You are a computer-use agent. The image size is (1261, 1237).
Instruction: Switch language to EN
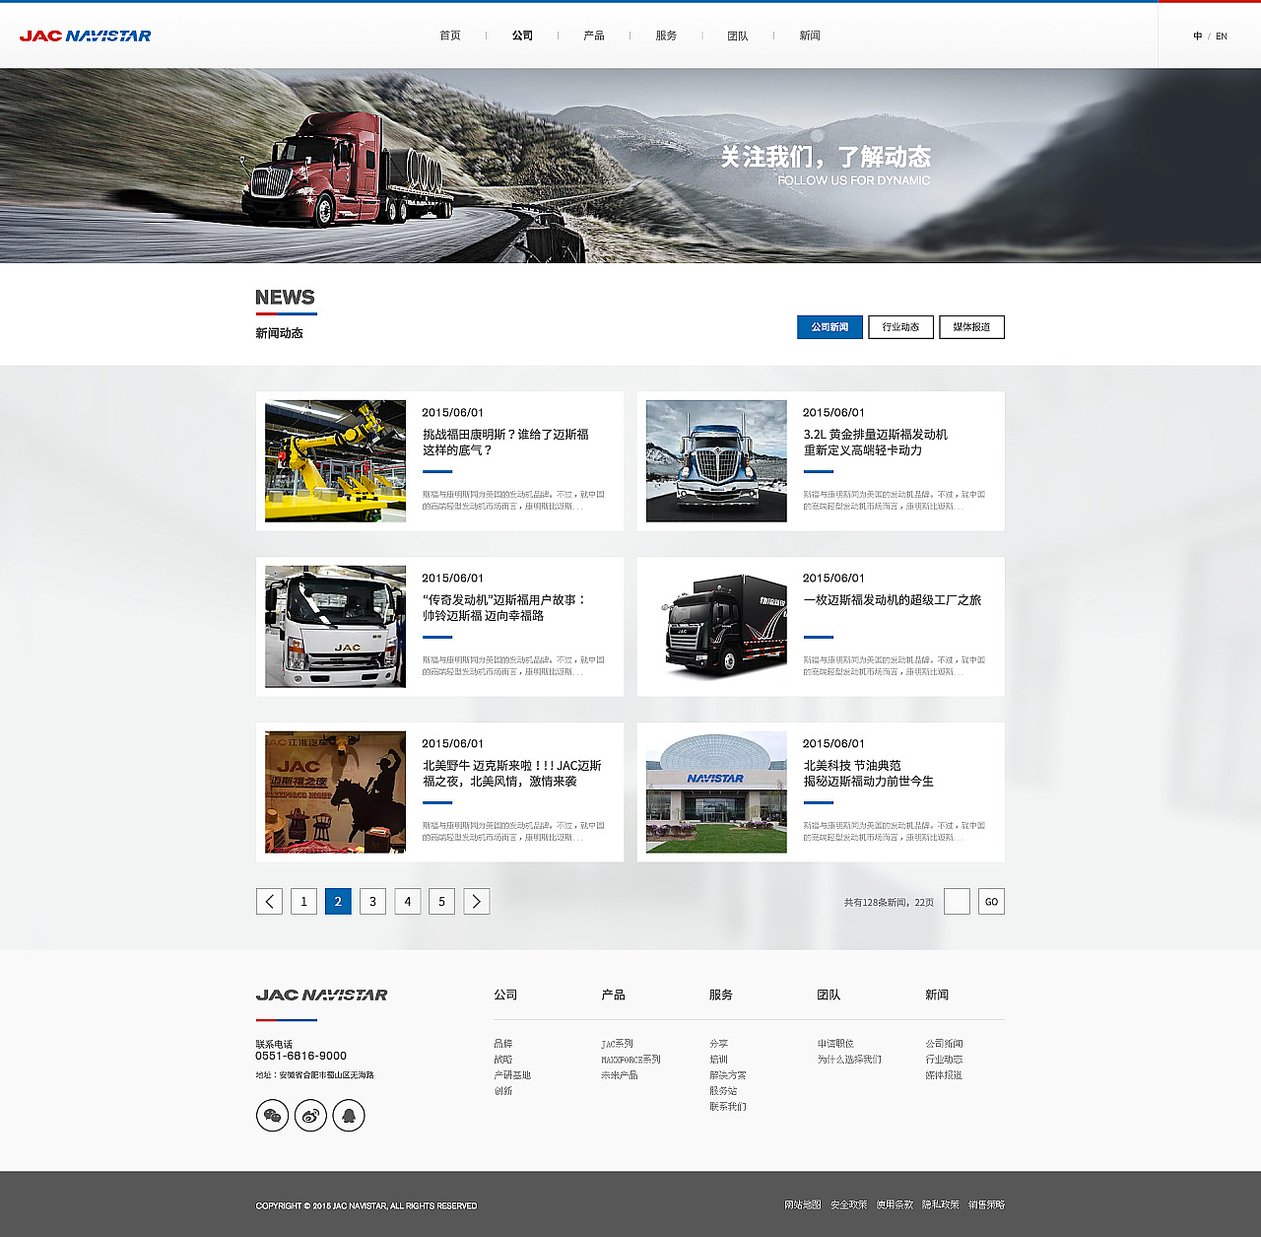tap(1222, 36)
